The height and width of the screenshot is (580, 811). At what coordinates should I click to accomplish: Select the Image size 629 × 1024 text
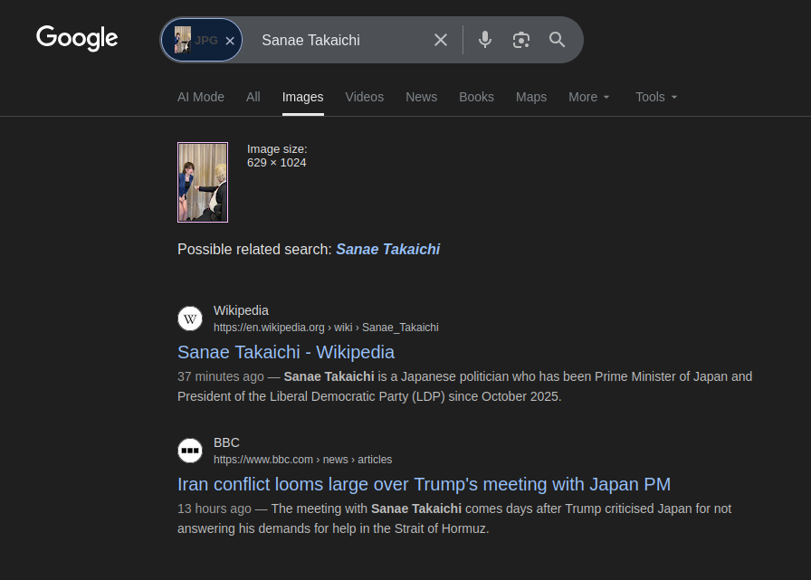pos(277,157)
